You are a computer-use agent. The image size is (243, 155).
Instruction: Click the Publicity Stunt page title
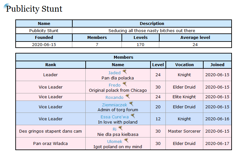click(34, 9)
